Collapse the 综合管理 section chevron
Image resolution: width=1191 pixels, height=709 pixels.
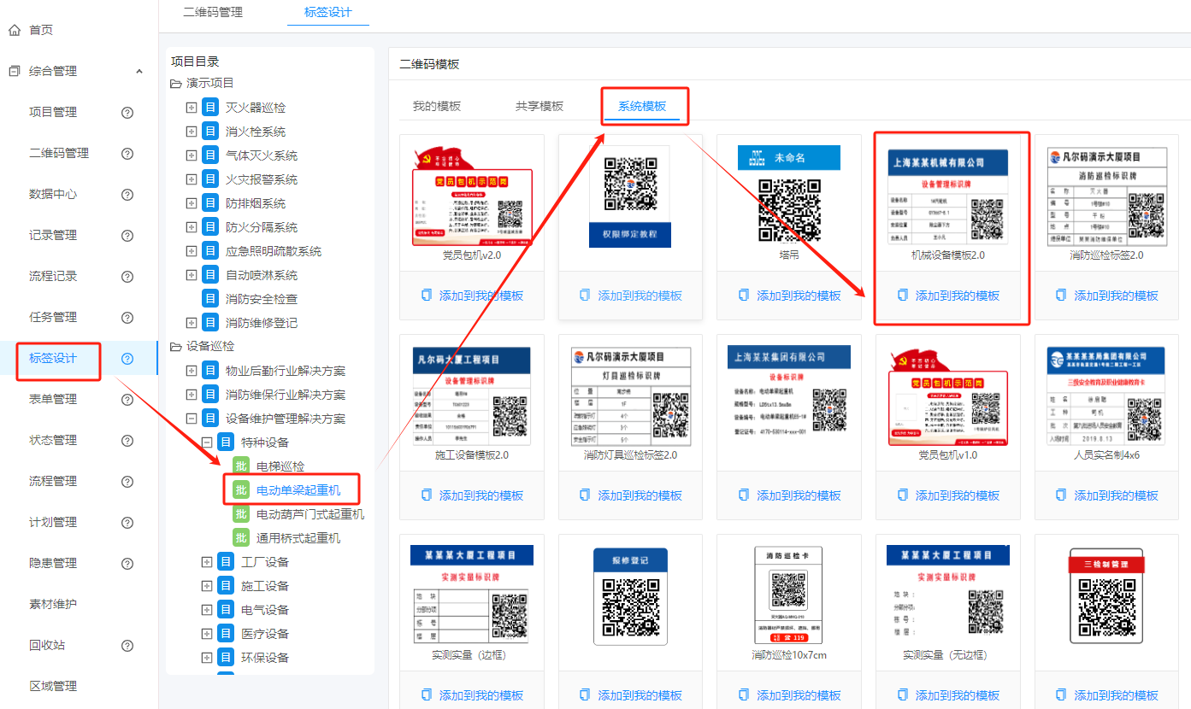(x=139, y=71)
